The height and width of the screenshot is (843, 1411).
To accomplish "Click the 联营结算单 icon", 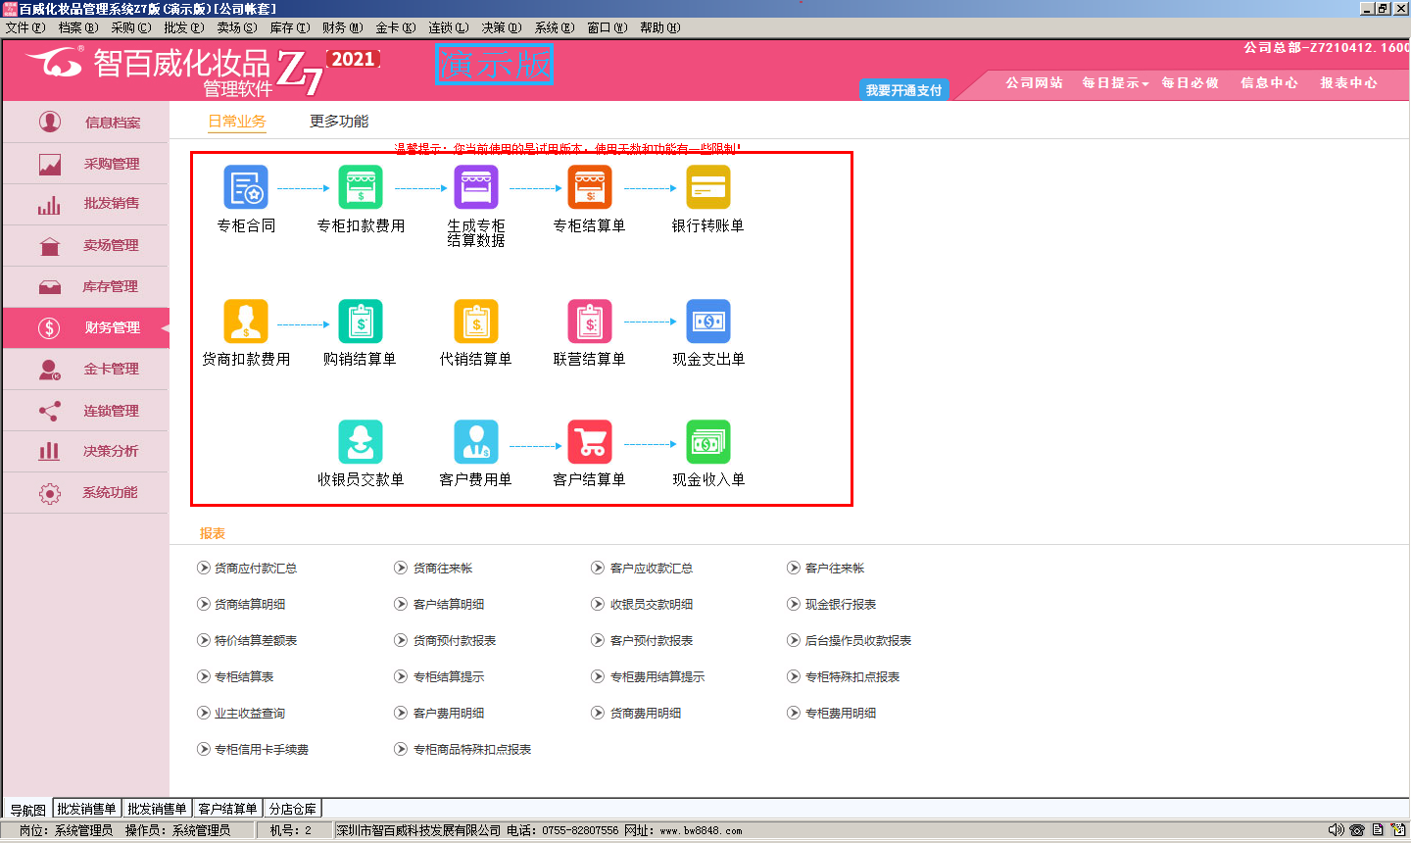I will click(589, 322).
